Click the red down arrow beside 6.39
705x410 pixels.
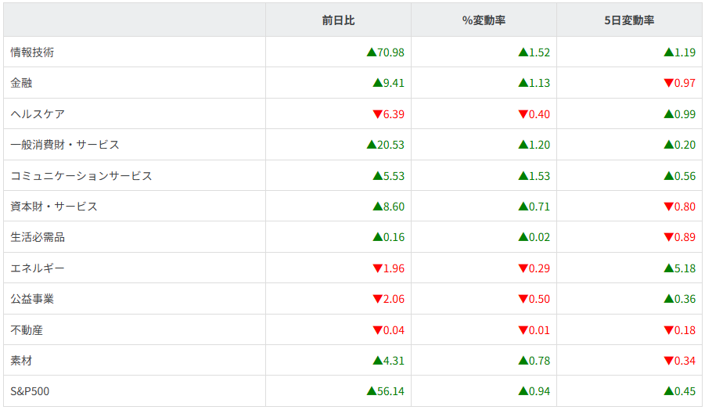pos(377,114)
